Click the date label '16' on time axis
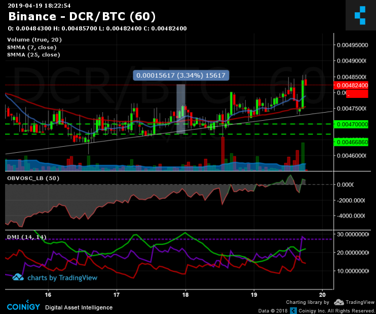376x314 pixels. [48, 295]
